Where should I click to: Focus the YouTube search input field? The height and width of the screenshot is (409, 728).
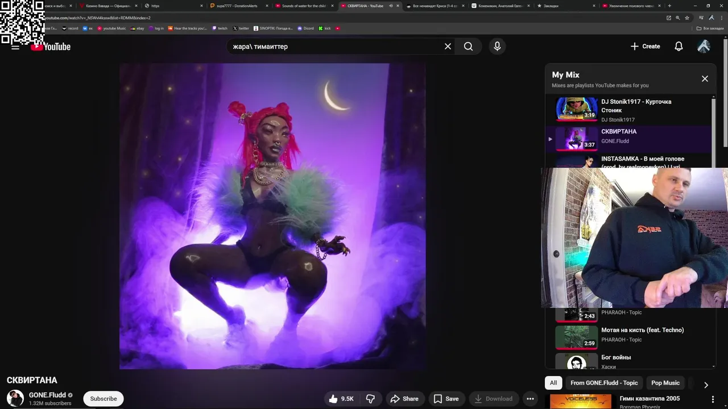pos(336,47)
